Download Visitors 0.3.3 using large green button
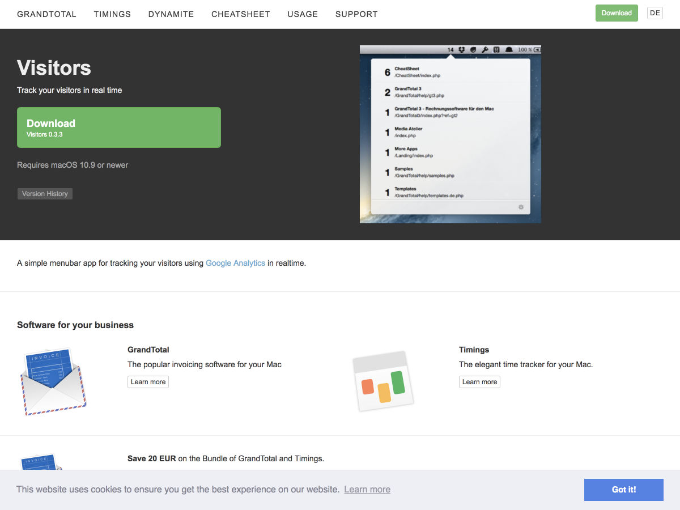680x510 pixels. [x=119, y=127]
